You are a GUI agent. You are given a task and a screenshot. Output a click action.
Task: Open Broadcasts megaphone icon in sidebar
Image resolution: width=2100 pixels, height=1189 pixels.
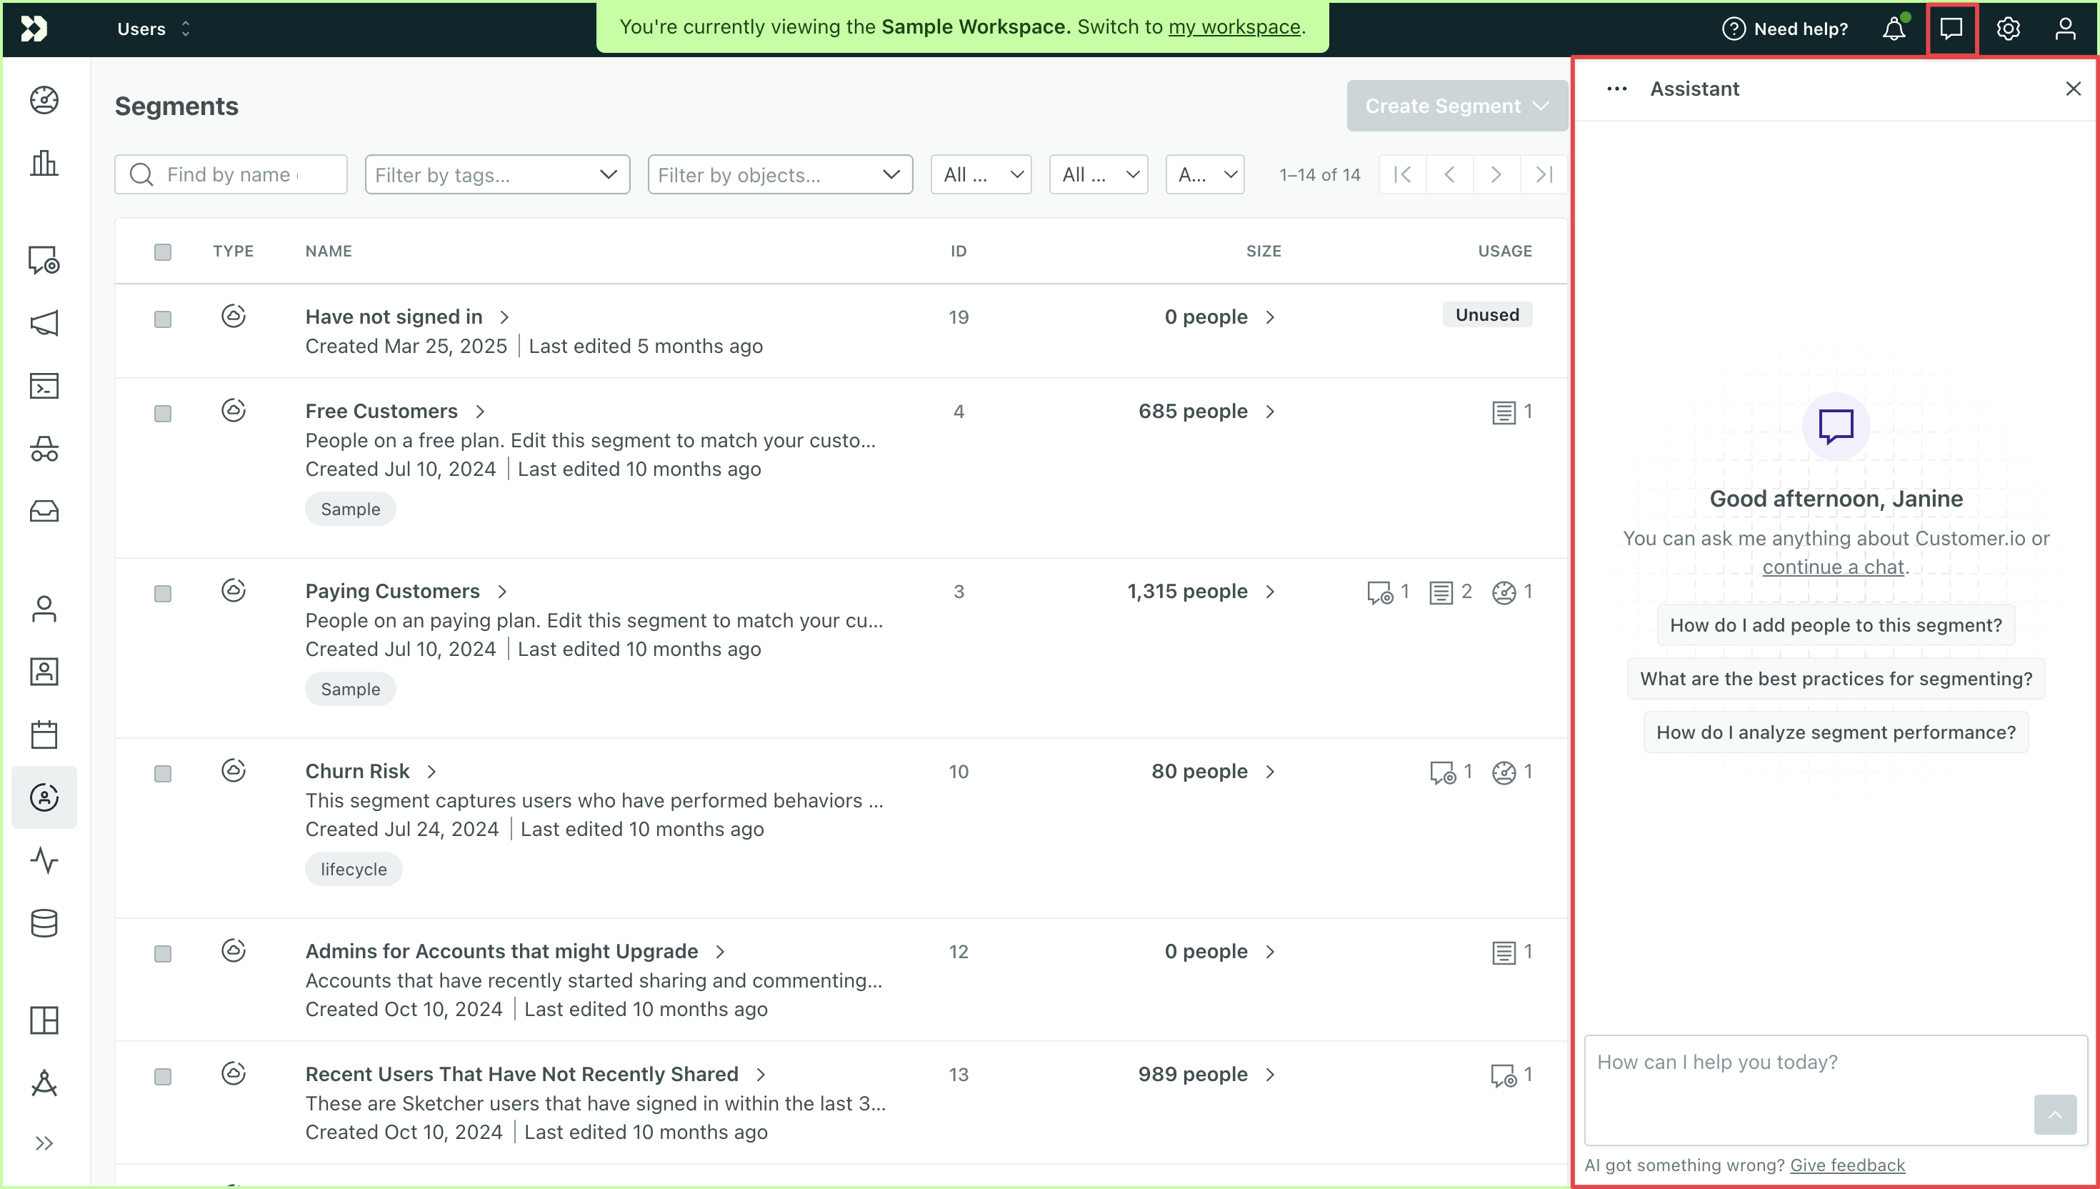[44, 322]
